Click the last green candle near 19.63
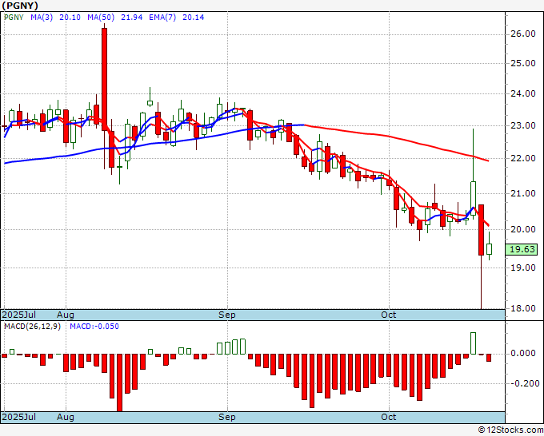The image size is (544, 436). [489, 249]
